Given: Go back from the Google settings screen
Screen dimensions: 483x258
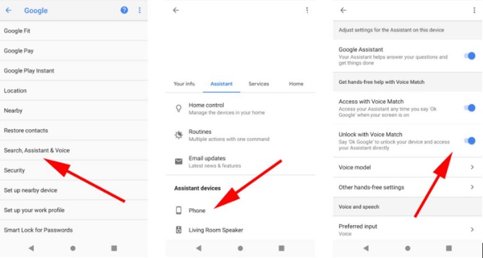Looking at the screenshot, I should point(9,11).
